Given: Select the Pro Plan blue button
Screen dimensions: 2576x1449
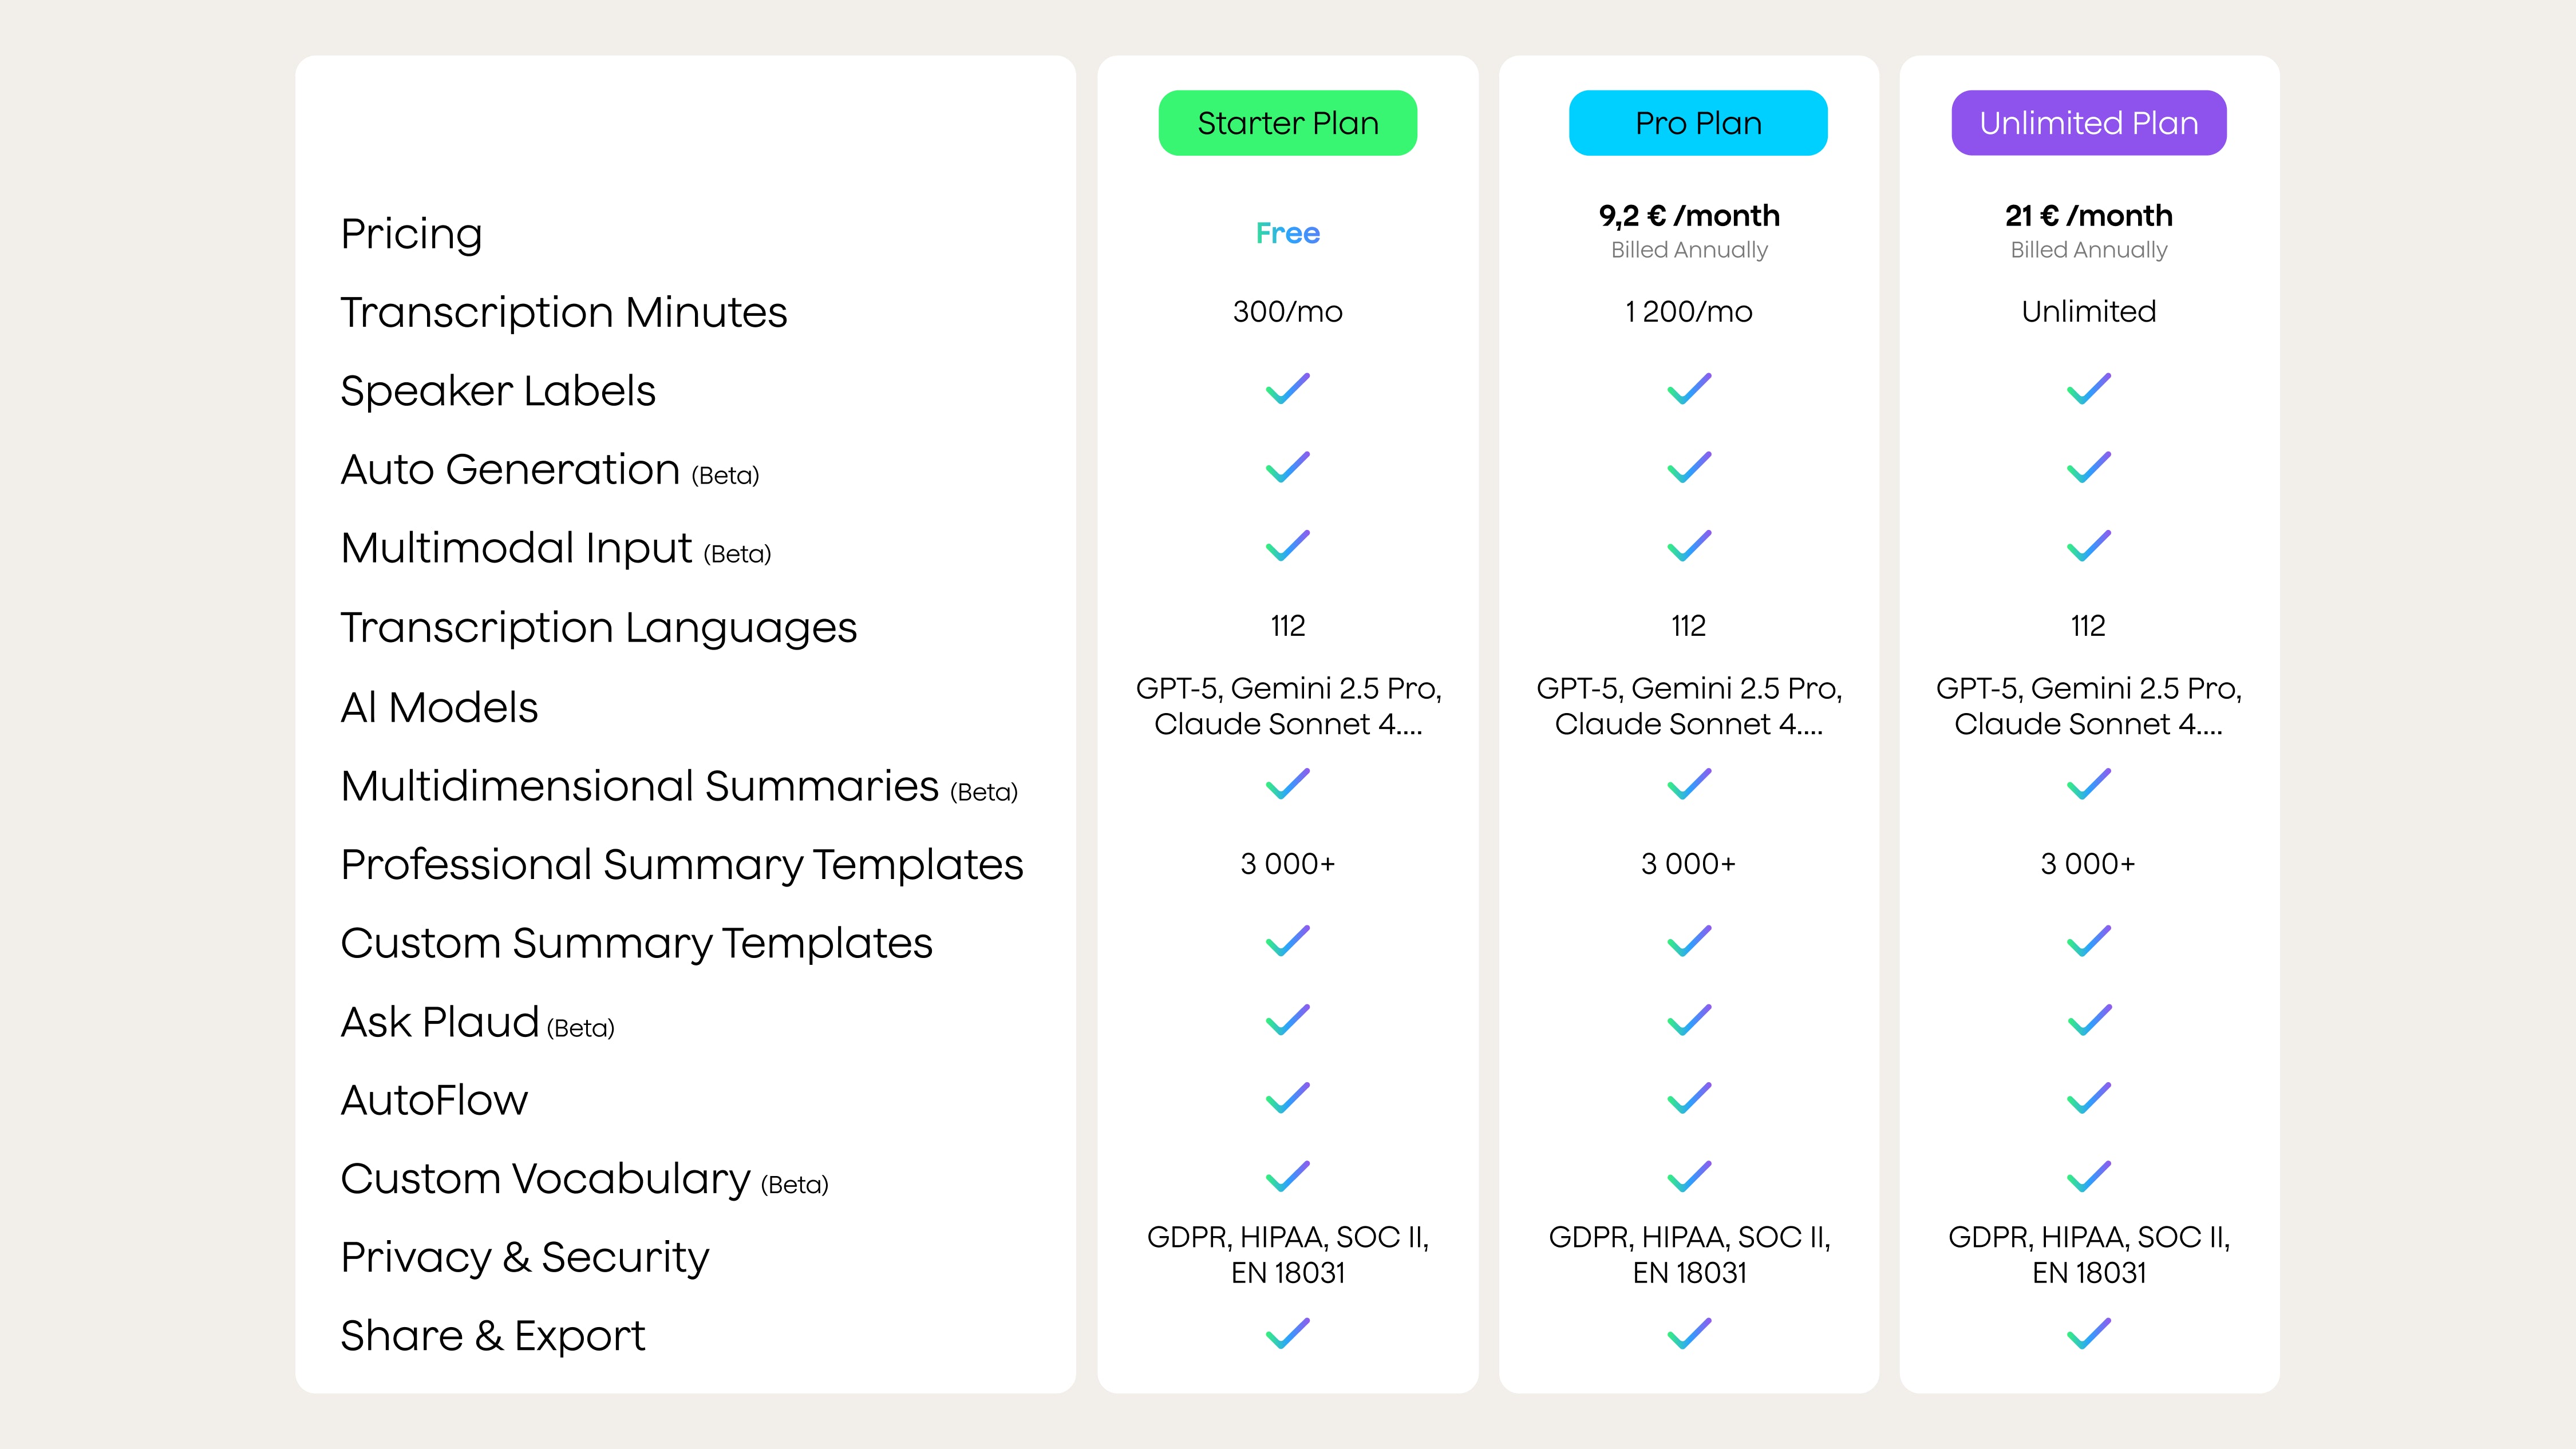Looking at the screenshot, I should [x=1697, y=123].
